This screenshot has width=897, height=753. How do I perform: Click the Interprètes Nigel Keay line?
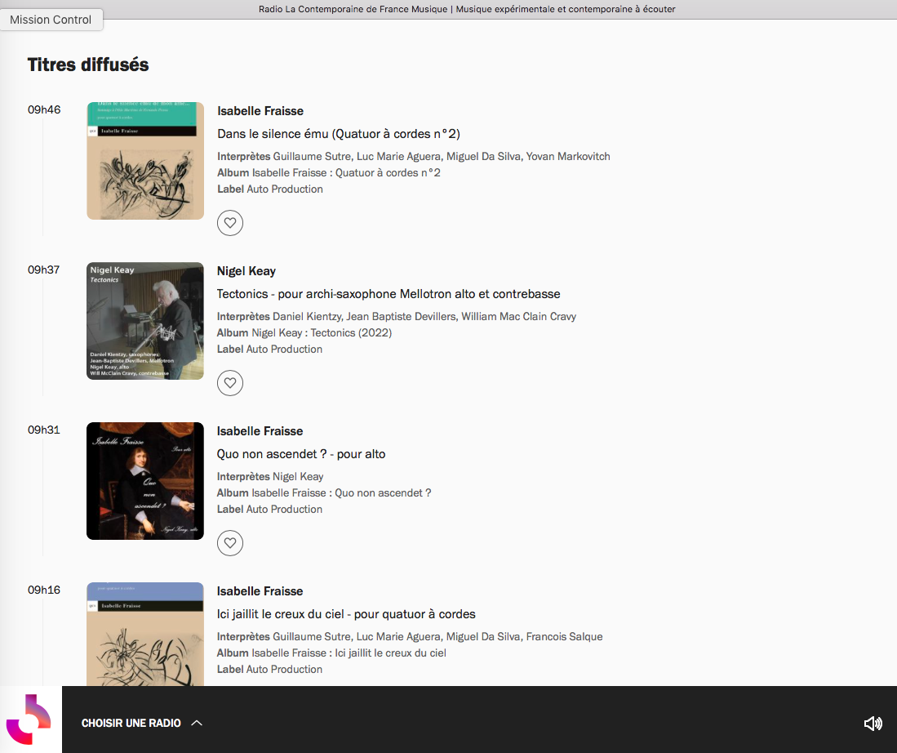(270, 476)
